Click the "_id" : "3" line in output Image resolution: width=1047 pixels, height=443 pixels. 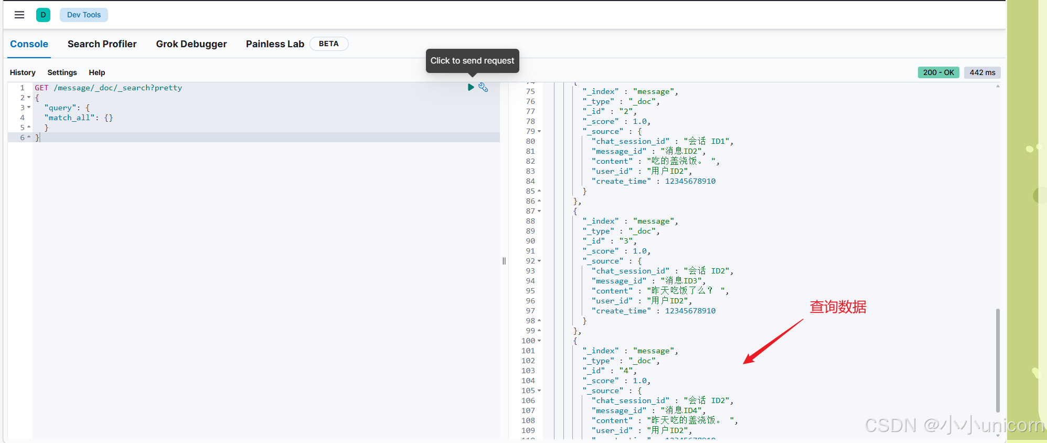coord(610,241)
